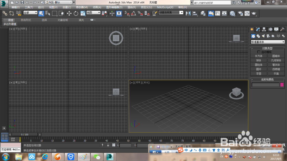This screenshot has width=287, height=161.
Task: Choose the Cameras category icon
Action: (268, 36)
